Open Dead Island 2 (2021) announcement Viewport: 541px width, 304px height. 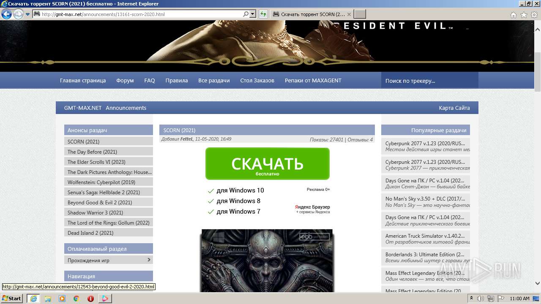[x=109, y=233]
